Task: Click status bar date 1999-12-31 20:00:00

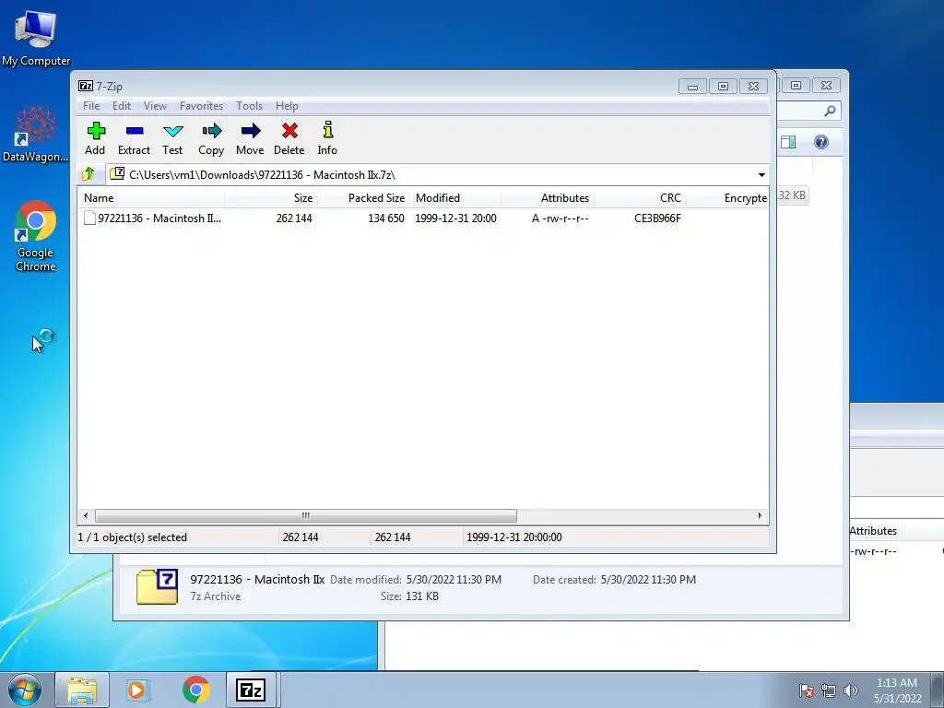Action: coord(514,537)
